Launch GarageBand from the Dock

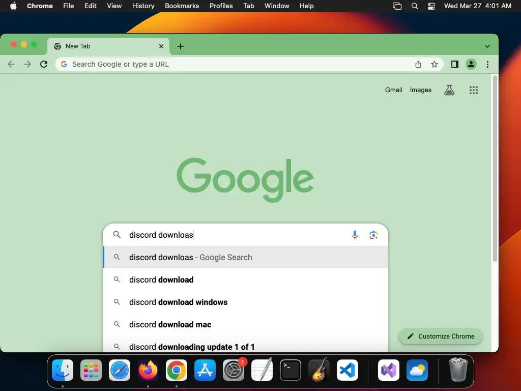coord(319,370)
